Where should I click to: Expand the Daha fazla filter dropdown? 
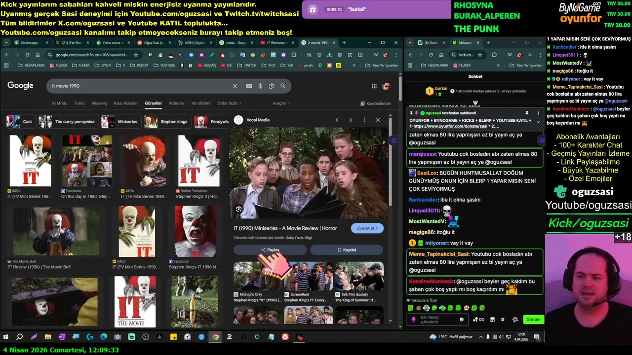coord(230,103)
